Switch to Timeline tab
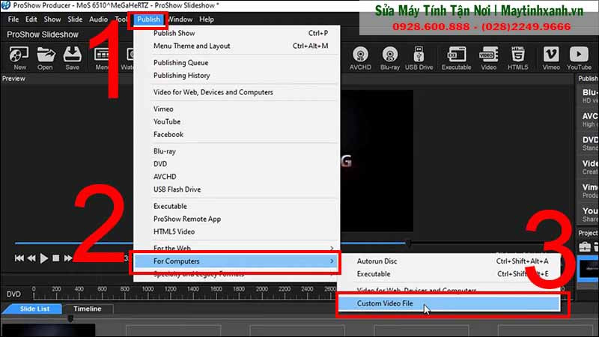Screen dimensions: 599x337 (88, 309)
